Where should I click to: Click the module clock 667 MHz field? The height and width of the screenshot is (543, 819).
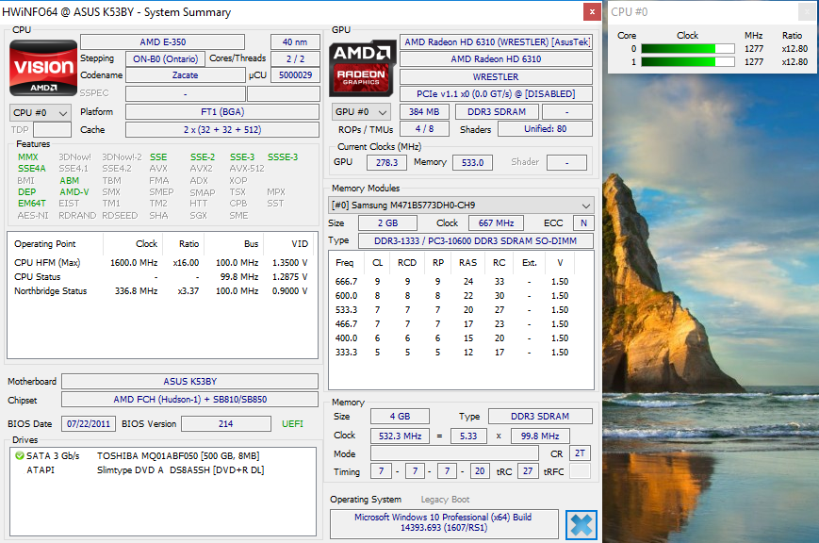496,223
